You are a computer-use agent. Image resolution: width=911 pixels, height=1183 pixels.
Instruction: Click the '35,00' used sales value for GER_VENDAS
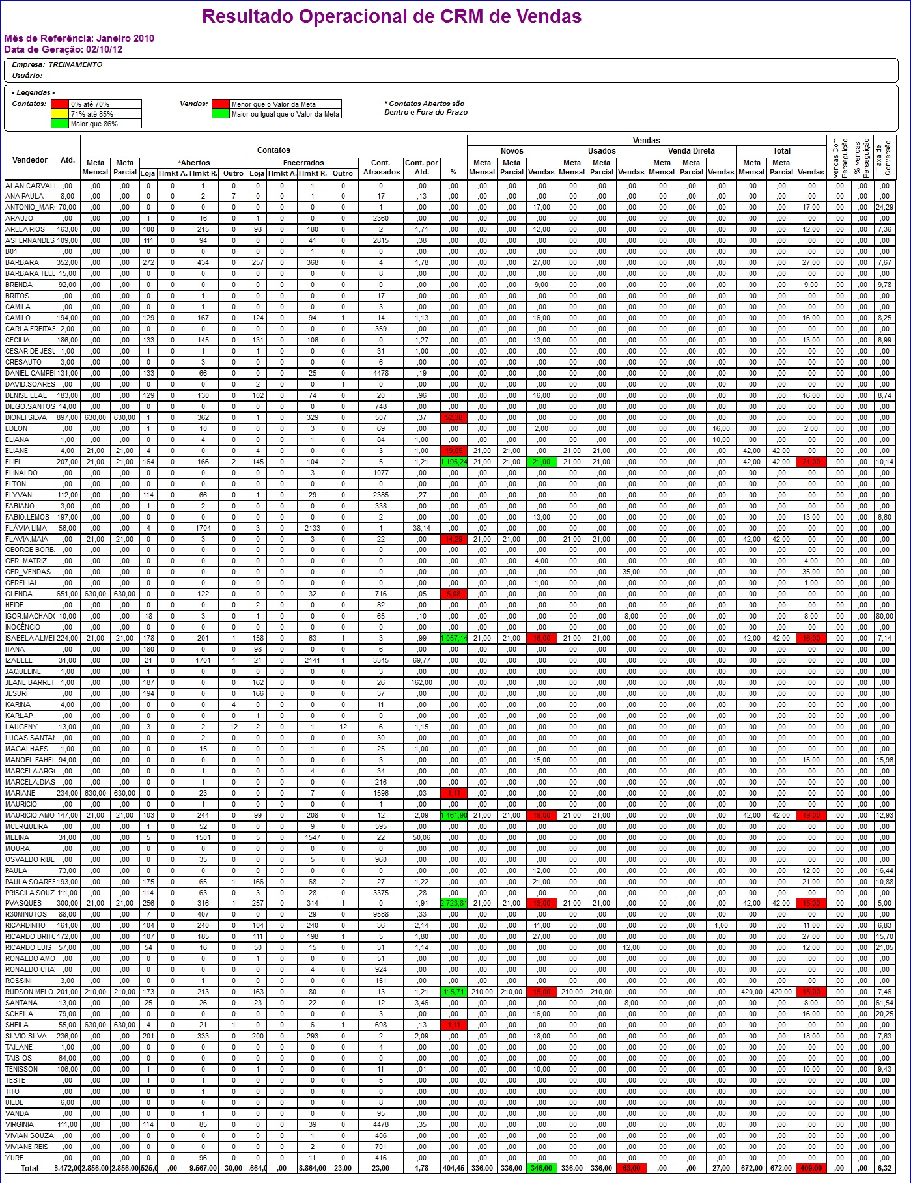coord(631,572)
